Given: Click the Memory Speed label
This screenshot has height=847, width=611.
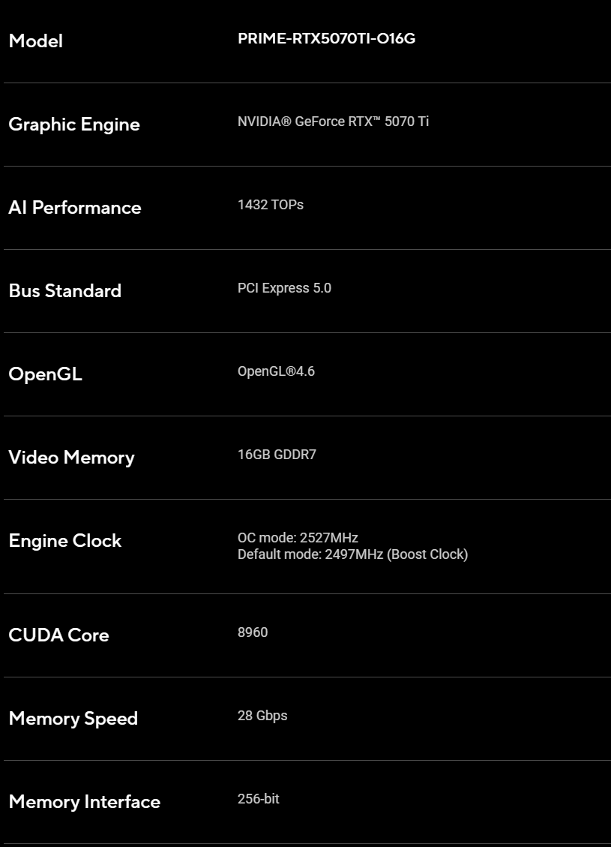Looking at the screenshot, I should (73, 719).
